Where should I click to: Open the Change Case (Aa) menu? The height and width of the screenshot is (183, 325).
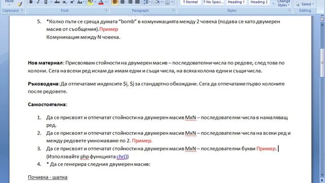pos(80,2)
